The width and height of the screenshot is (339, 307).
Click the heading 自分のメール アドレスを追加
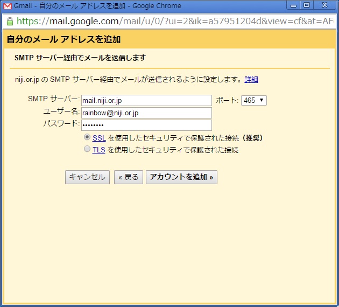[x=64, y=39]
